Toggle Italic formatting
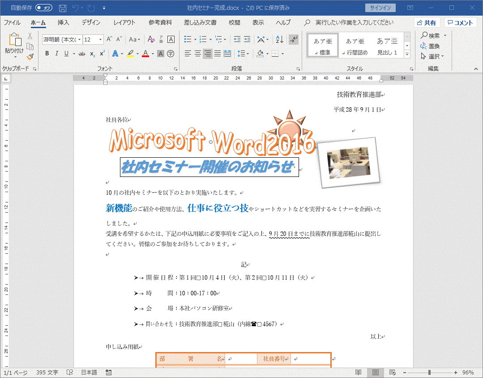Viewport: 483px width, 378px height. [x=57, y=54]
